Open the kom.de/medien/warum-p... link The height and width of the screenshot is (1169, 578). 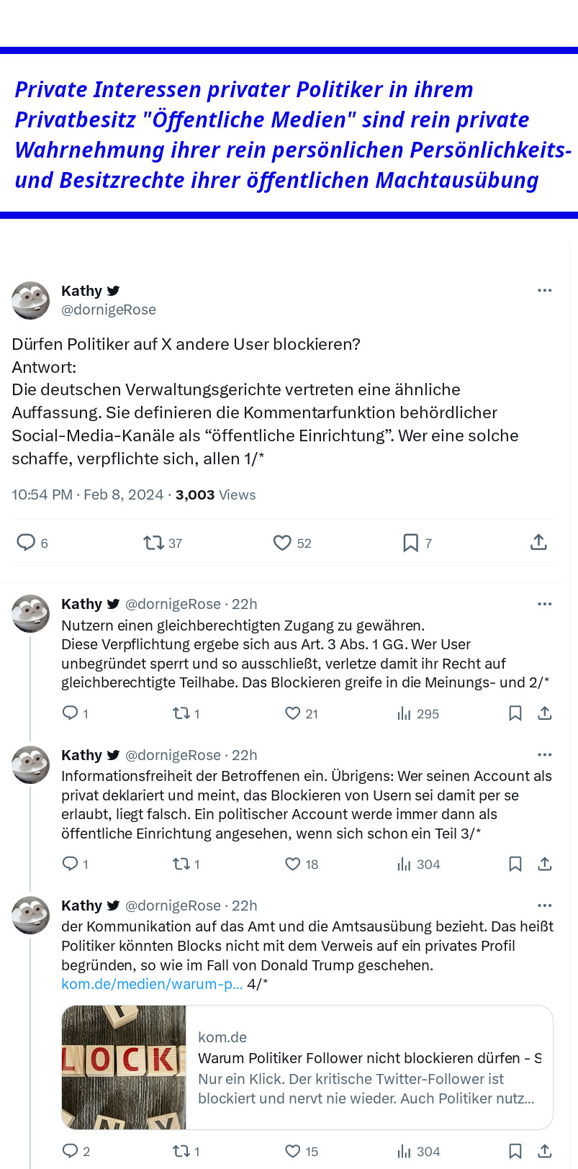pos(152,984)
